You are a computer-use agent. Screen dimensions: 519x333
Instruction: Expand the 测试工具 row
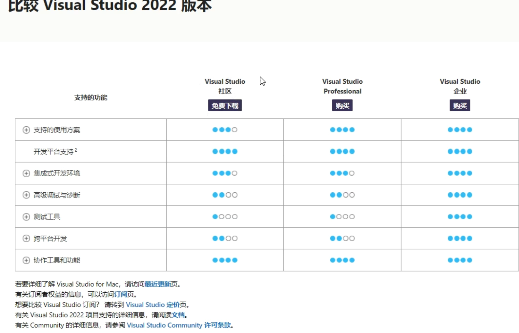click(26, 217)
